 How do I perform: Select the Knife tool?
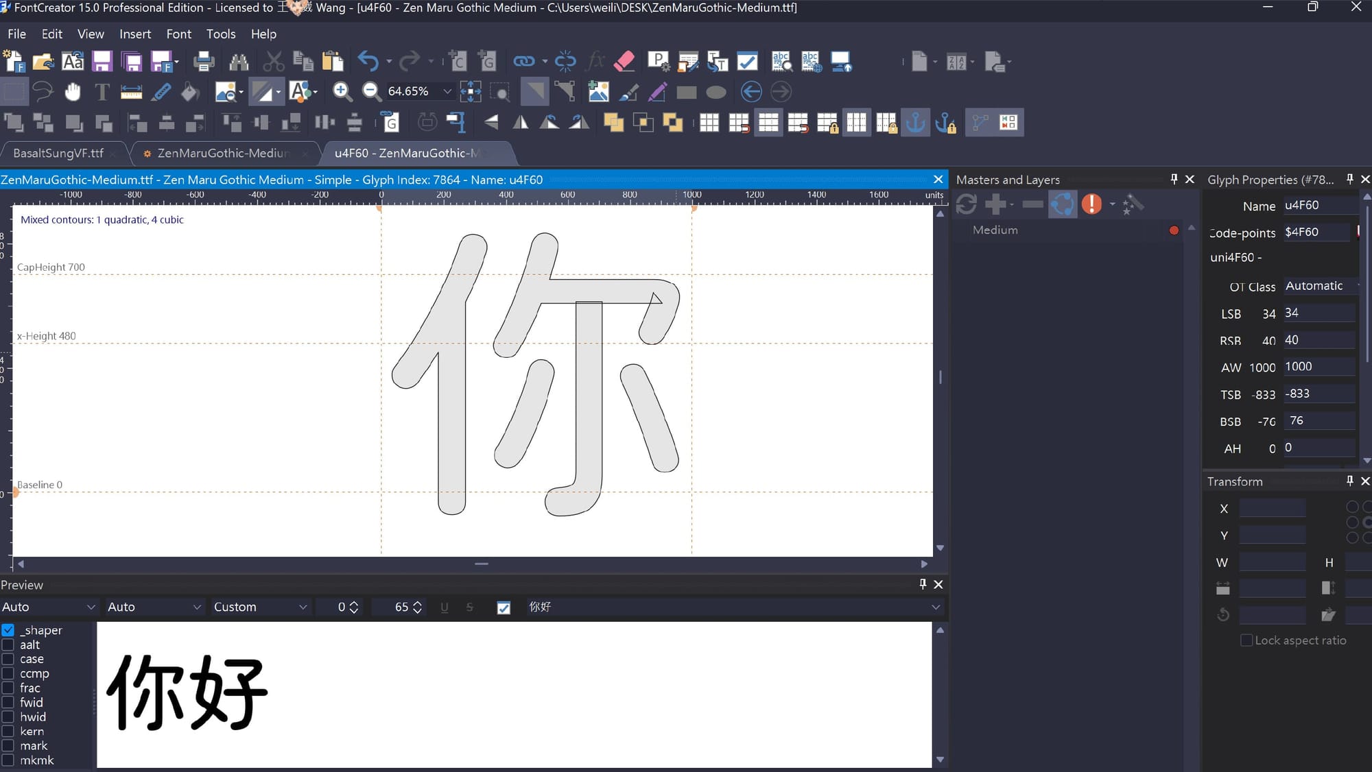(161, 91)
